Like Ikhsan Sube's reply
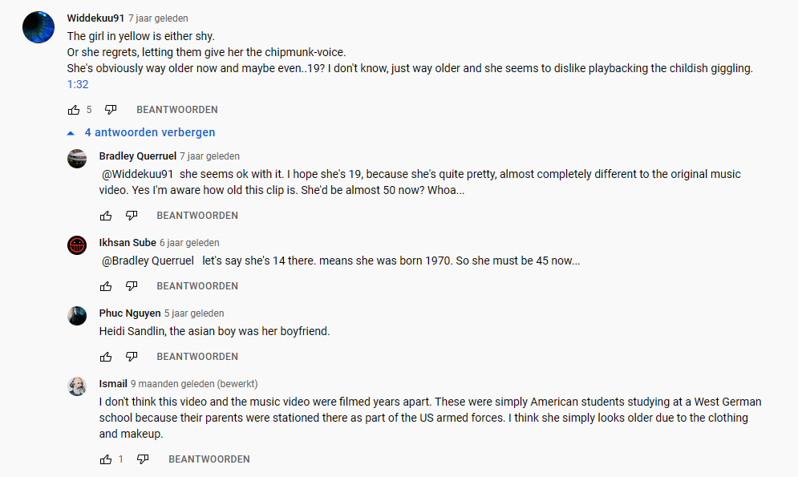The height and width of the screenshot is (477, 798). click(106, 286)
